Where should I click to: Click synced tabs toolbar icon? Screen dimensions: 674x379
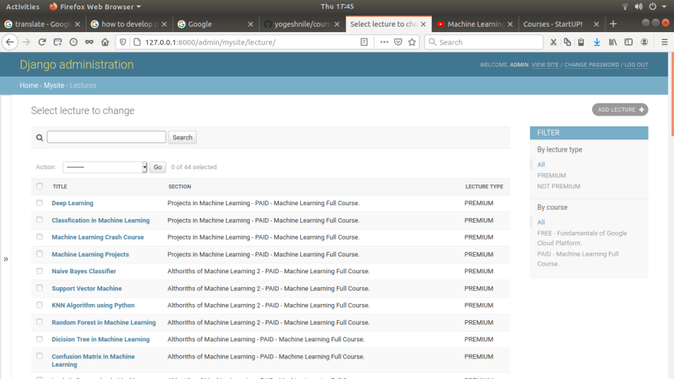point(57,42)
